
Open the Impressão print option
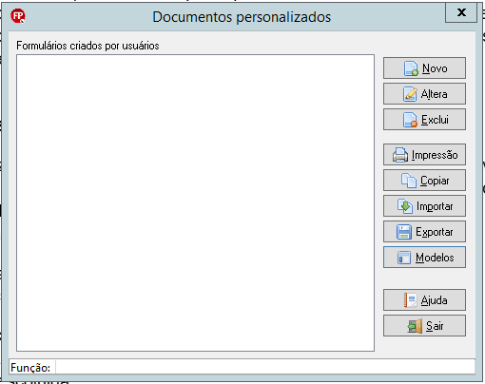pos(424,155)
